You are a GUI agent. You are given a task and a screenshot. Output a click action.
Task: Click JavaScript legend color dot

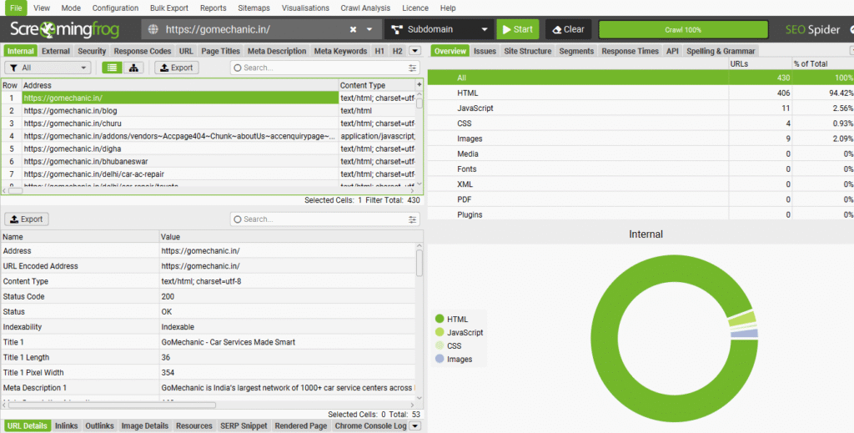440,332
